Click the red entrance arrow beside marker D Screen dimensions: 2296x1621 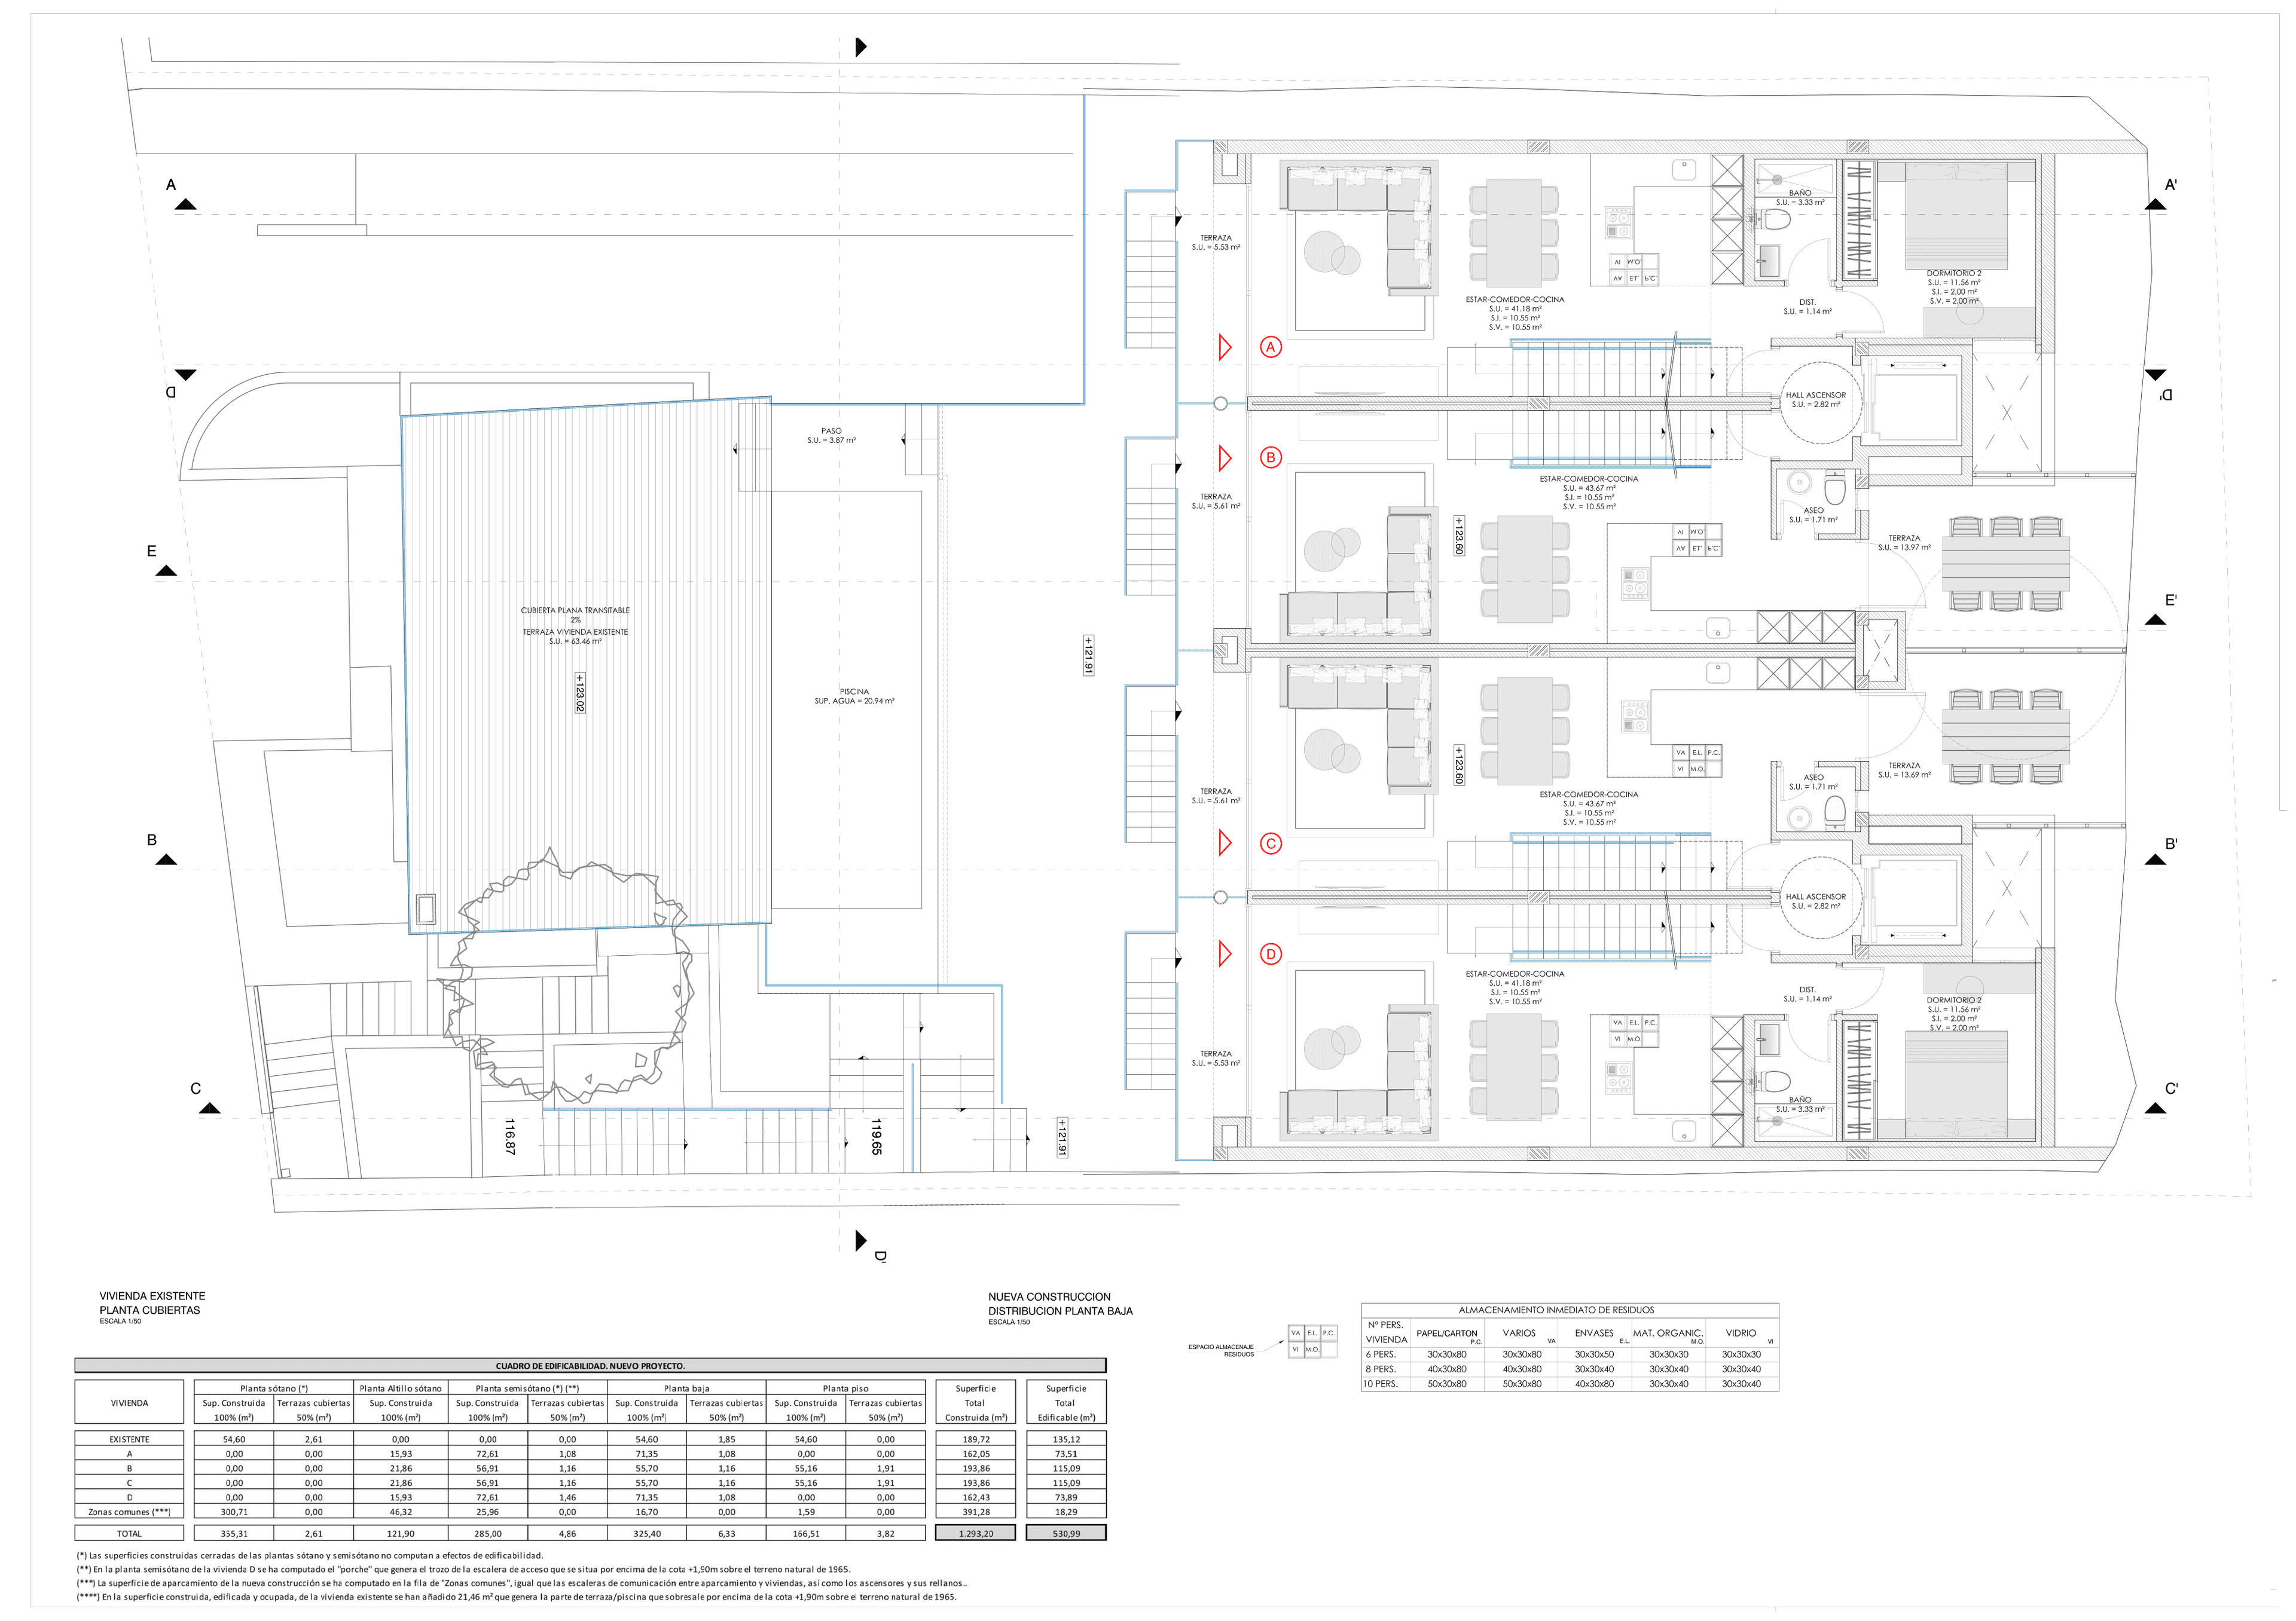(1224, 953)
